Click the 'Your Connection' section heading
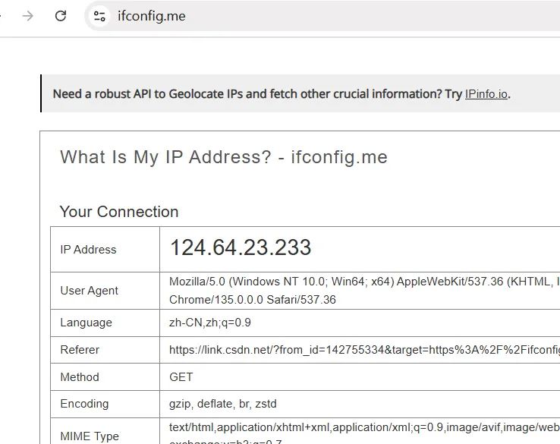Viewport: 560px width, 444px height. point(119,212)
